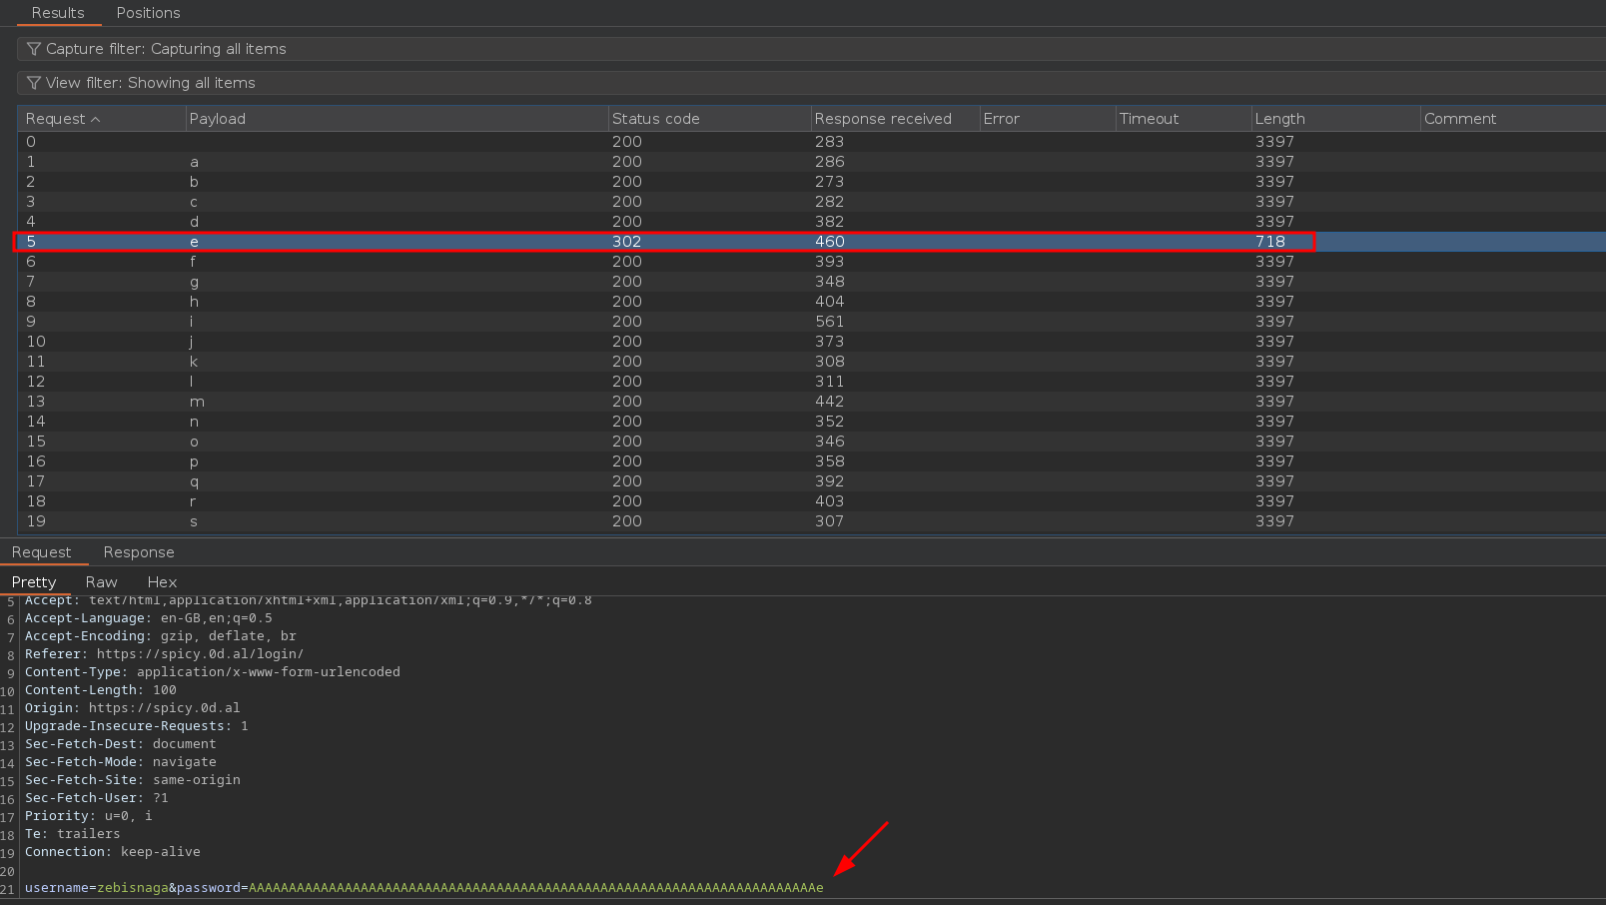The height and width of the screenshot is (905, 1606).
Task: Show the Hex view
Action: (162, 582)
